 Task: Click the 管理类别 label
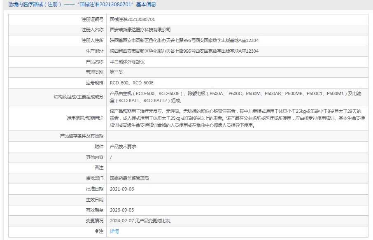[x=95, y=72]
